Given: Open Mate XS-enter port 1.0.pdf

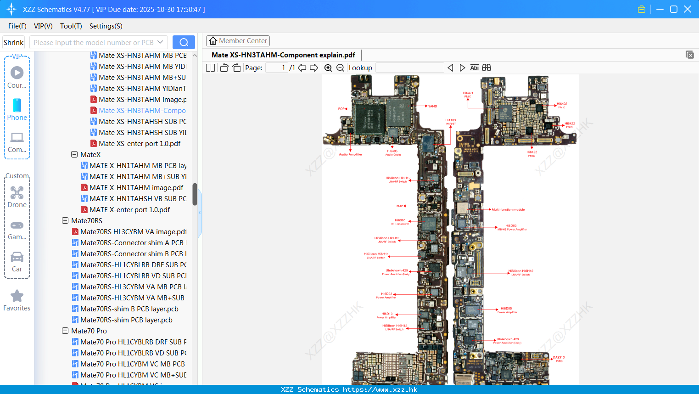Looking at the screenshot, I should [x=135, y=144].
